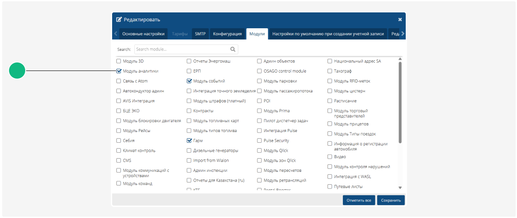Check the БЦЕ ЭКО checkbox
The image size is (517, 218).
coord(119,111)
